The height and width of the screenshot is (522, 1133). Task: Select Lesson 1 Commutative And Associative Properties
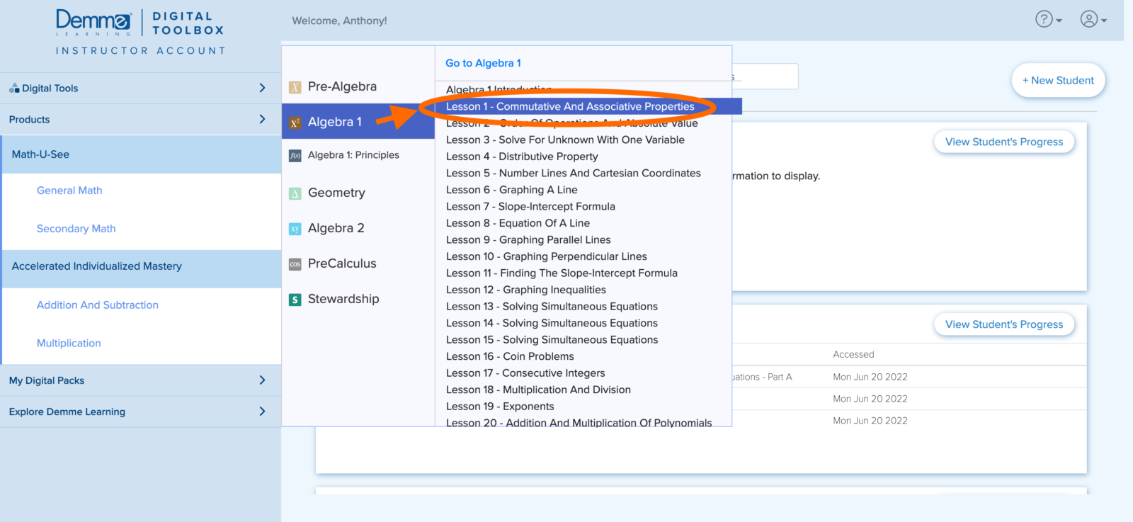pyautogui.click(x=570, y=106)
